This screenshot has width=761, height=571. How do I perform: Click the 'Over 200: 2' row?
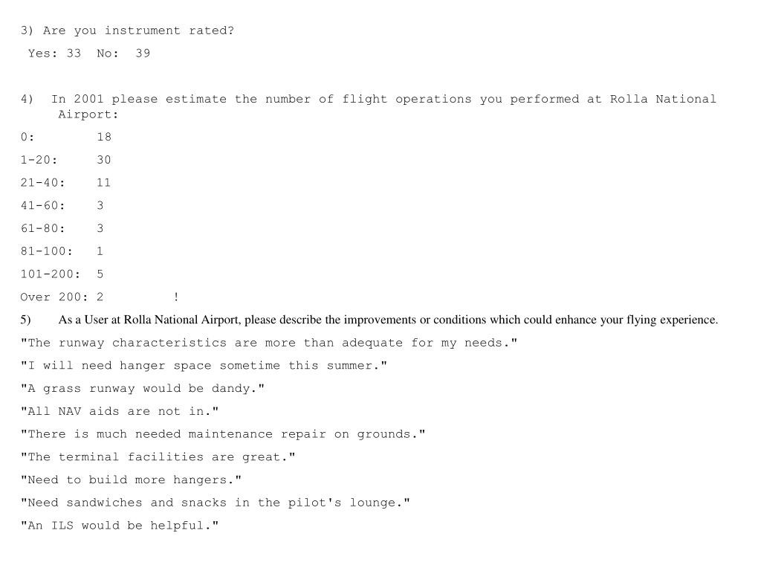(62, 297)
